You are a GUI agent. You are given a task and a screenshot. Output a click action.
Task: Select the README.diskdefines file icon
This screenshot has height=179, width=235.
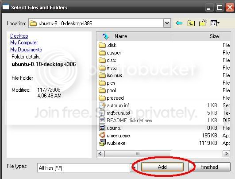pos(102,121)
